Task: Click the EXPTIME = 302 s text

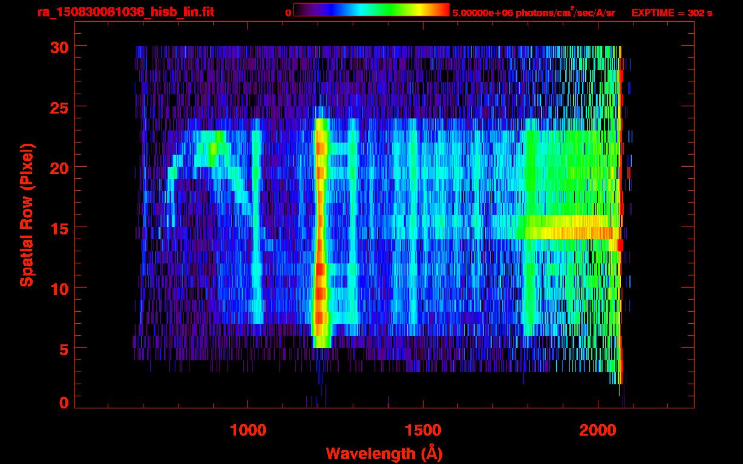Action: [672, 13]
